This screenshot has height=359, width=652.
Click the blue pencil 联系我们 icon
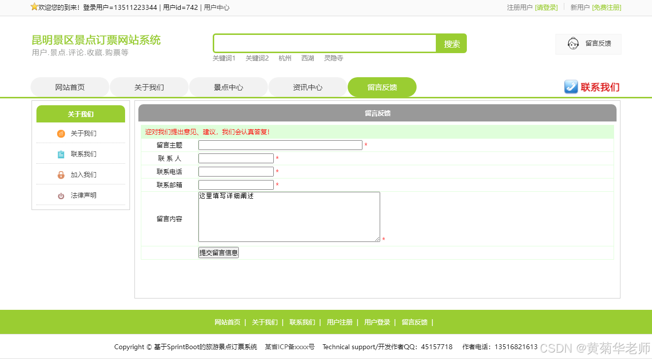(571, 87)
